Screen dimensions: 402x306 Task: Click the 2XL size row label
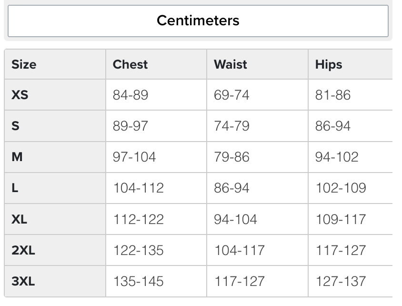coord(23,250)
